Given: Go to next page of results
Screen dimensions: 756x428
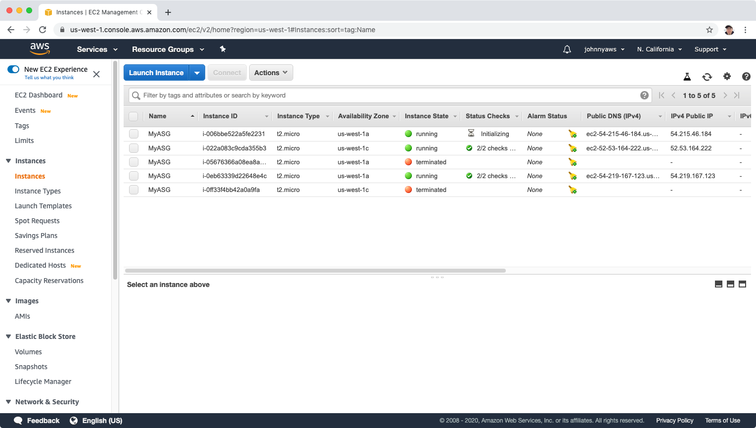Looking at the screenshot, I should point(725,95).
